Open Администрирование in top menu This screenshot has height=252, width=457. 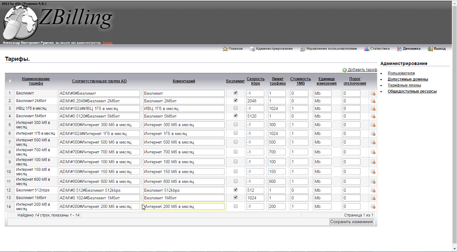pyautogui.click(x=274, y=49)
